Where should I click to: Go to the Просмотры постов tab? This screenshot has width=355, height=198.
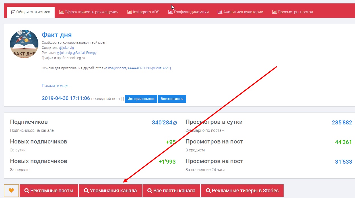click(x=292, y=12)
